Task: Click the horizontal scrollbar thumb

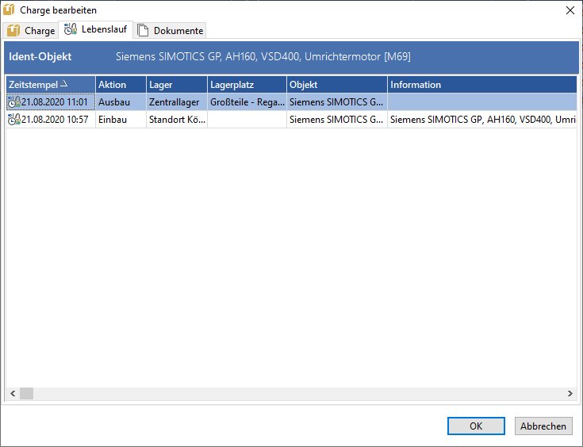Action: pyautogui.click(x=26, y=393)
